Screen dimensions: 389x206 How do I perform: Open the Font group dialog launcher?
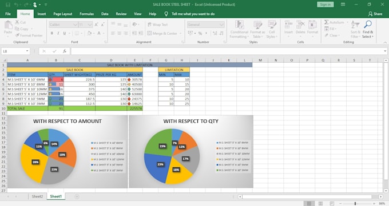point(106,42)
